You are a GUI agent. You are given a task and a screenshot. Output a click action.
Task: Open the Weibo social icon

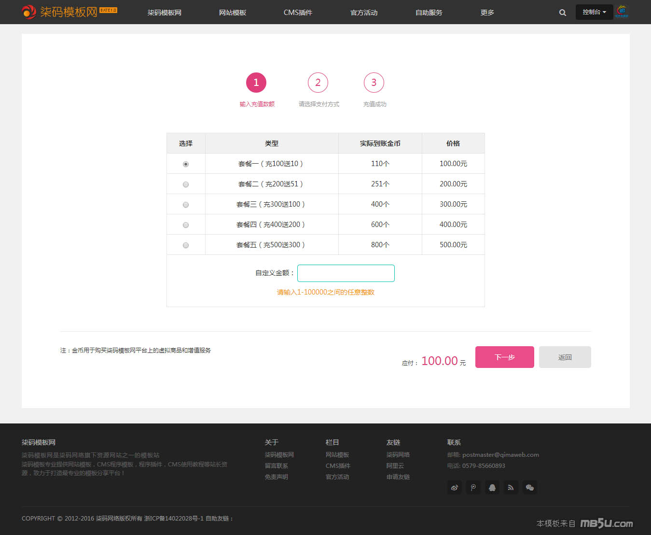pos(454,488)
